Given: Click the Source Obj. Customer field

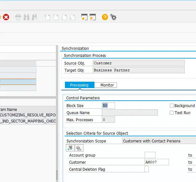Looking at the screenshot, I should click(x=139, y=63).
